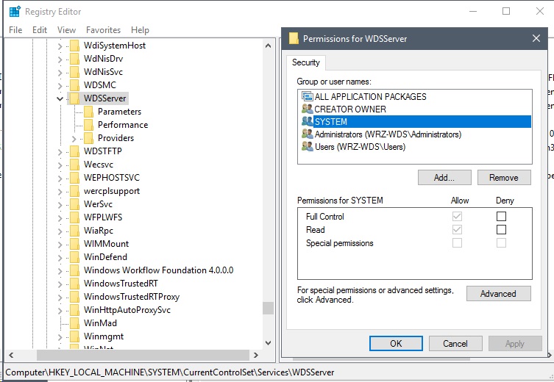Click the tree scroll down arrow
This screenshot has height=382, width=554.
coord(268,343)
